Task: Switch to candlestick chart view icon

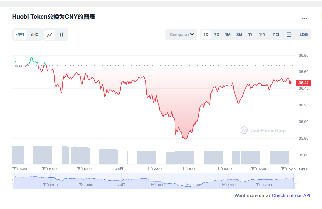Action: pos(62,35)
